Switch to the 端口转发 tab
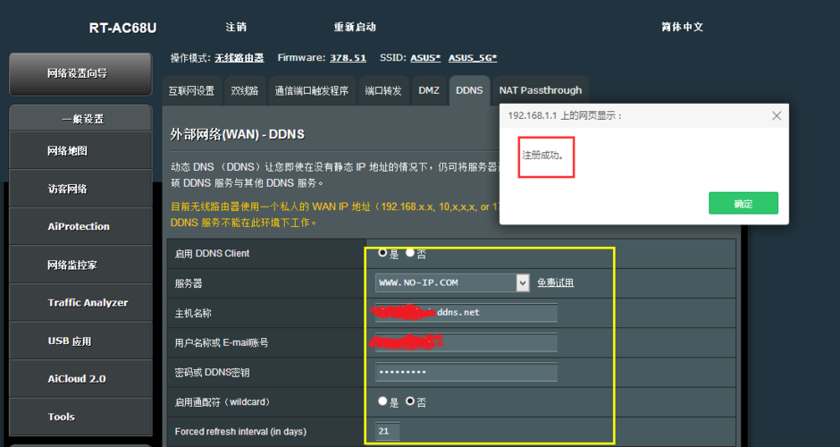This screenshot has height=447, width=840. 383,90
